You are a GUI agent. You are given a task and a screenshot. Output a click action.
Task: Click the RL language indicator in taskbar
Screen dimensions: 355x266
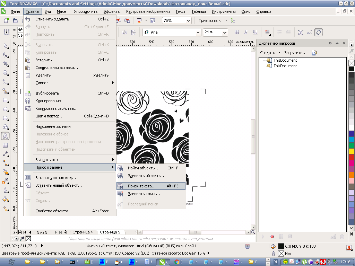click(x=275, y=262)
